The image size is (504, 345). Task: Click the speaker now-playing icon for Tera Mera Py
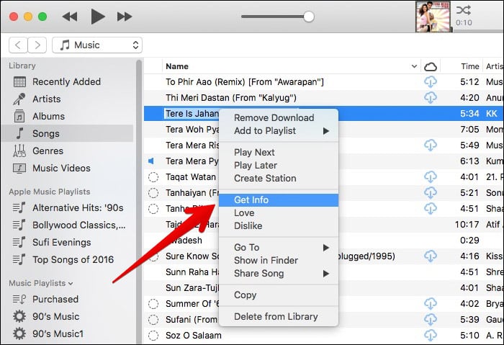pyautogui.click(x=150, y=161)
